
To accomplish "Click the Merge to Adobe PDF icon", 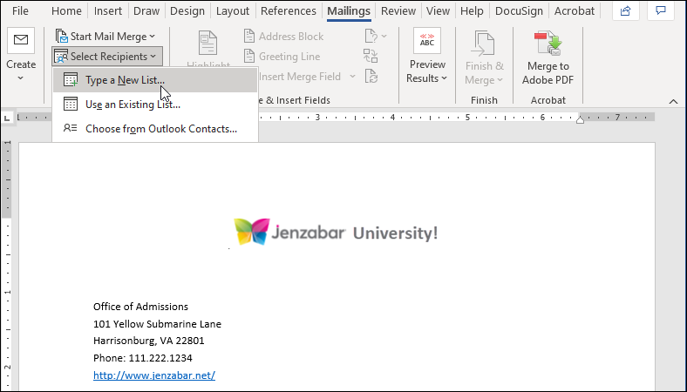I will coord(548,43).
